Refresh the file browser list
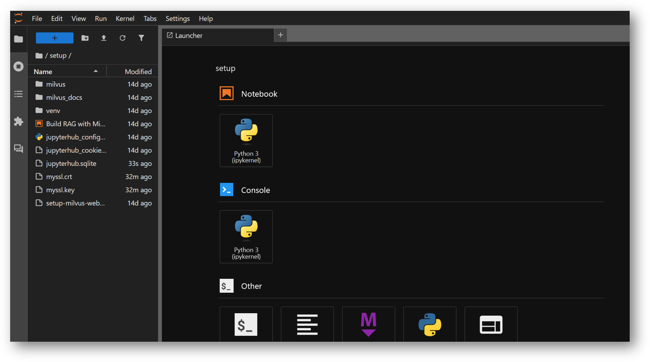Image resolution: width=650 pixels, height=362 pixels. point(122,38)
